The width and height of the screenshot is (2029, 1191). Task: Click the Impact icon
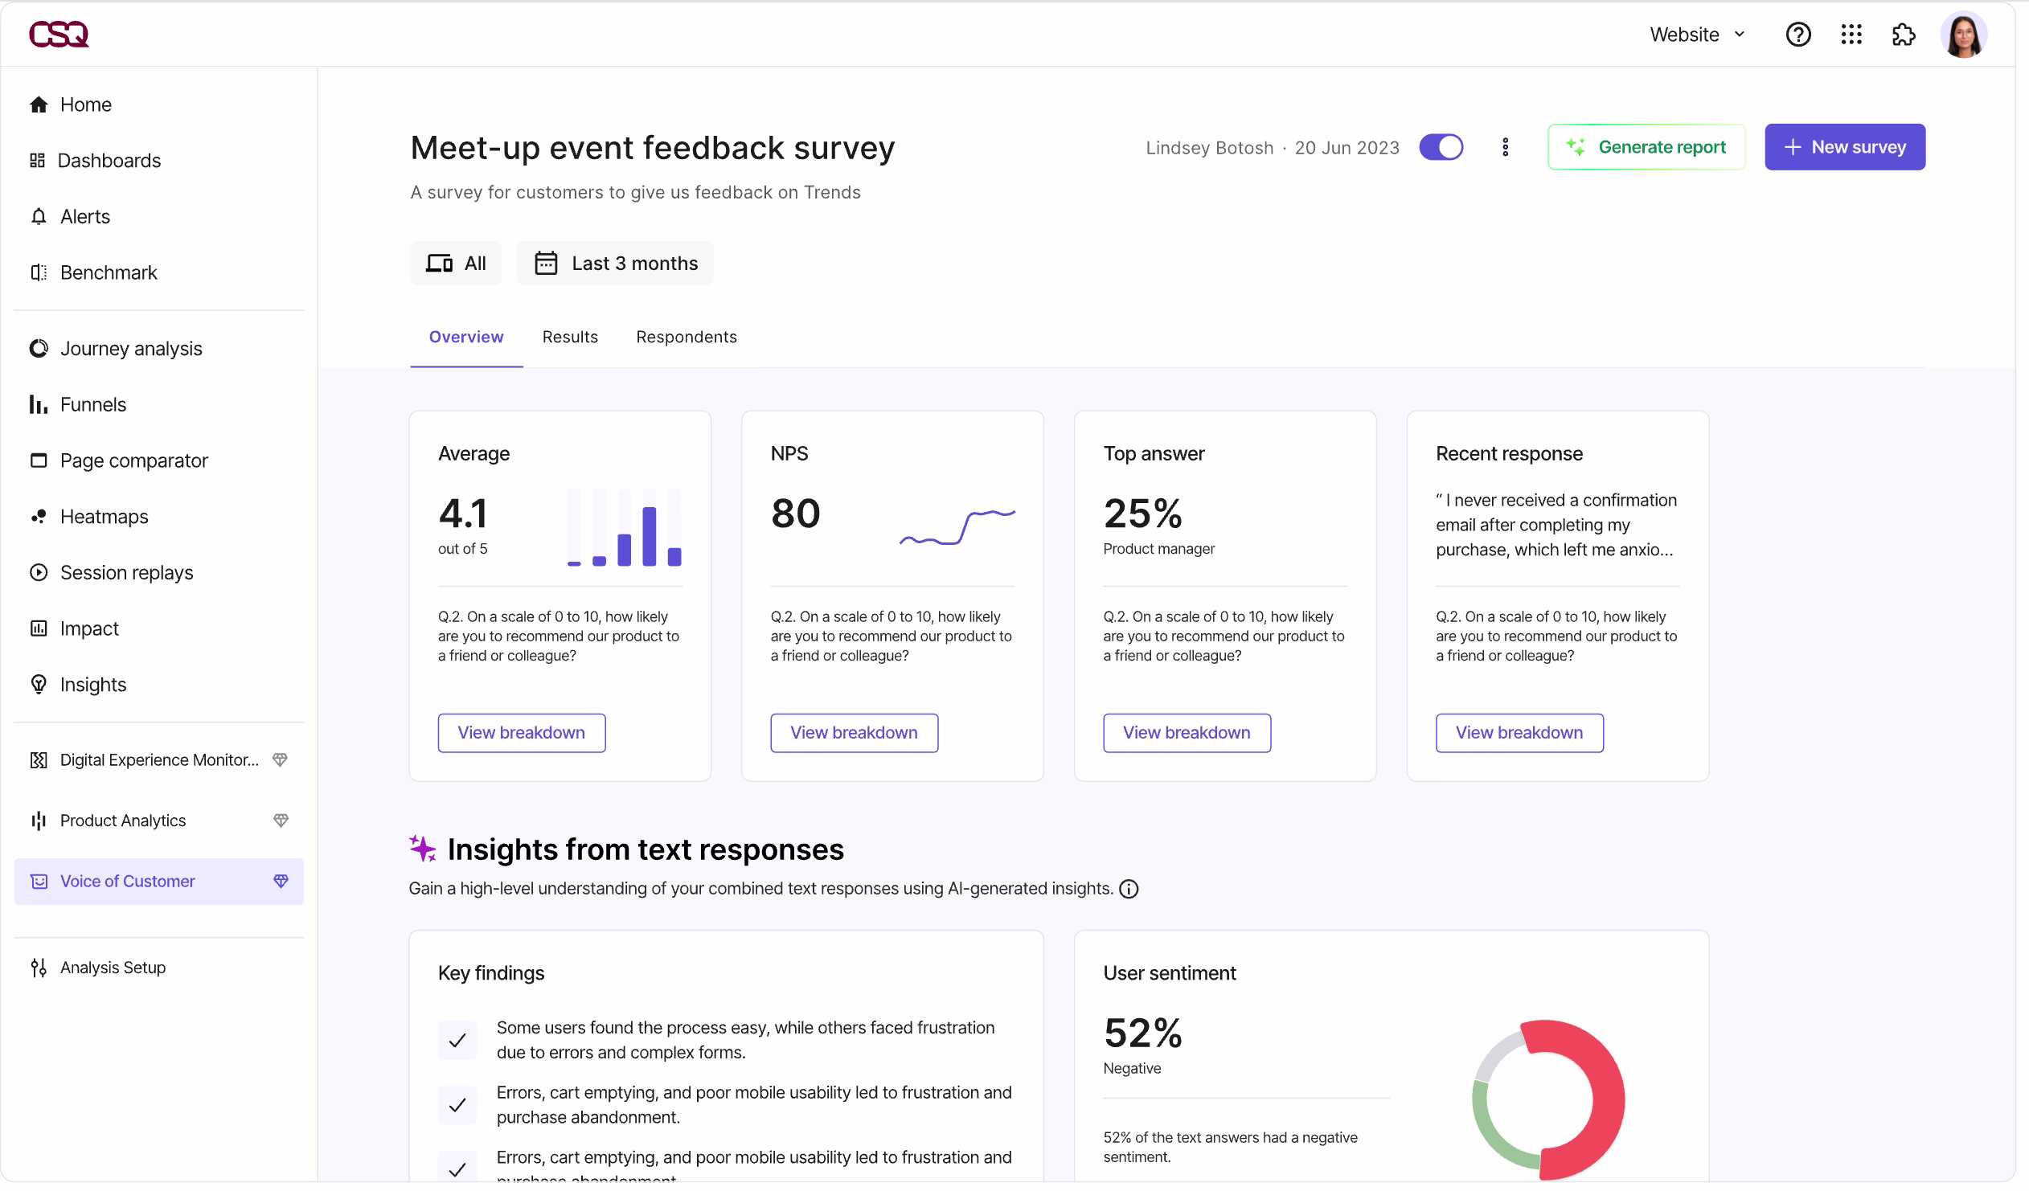tap(39, 628)
